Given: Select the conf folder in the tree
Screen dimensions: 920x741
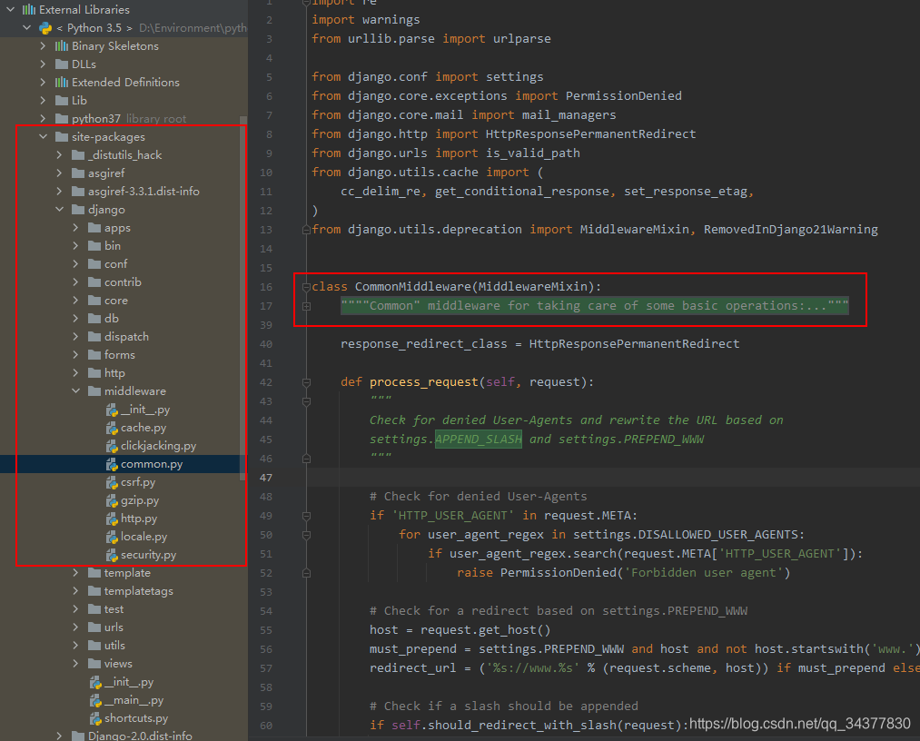Looking at the screenshot, I should pyautogui.click(x=115, y=264).
